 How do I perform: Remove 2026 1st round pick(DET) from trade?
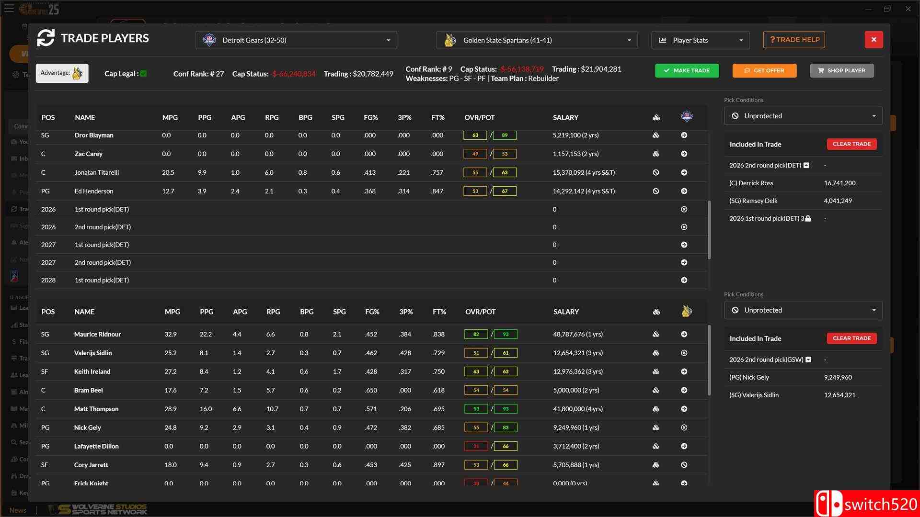(x=684, y=209)
